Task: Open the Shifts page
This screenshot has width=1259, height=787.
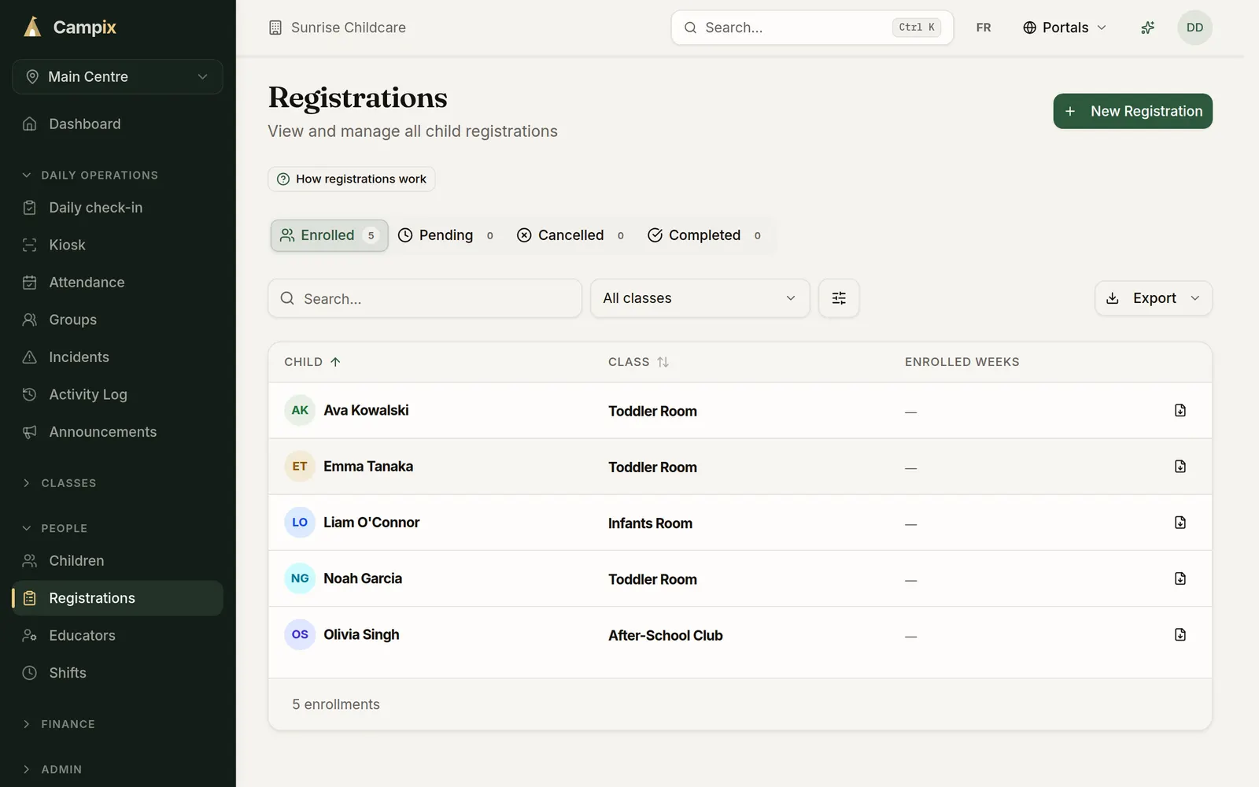Action: 117,673
